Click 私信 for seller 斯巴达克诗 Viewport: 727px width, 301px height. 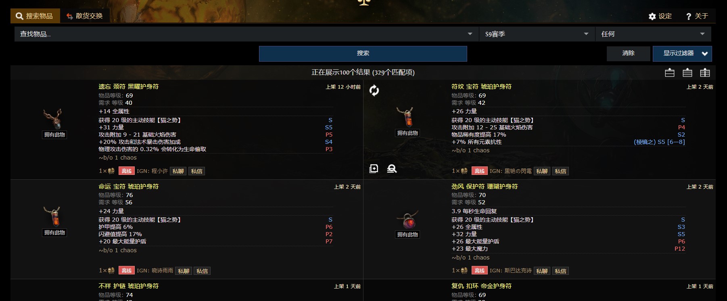click(x=560, y=271)
